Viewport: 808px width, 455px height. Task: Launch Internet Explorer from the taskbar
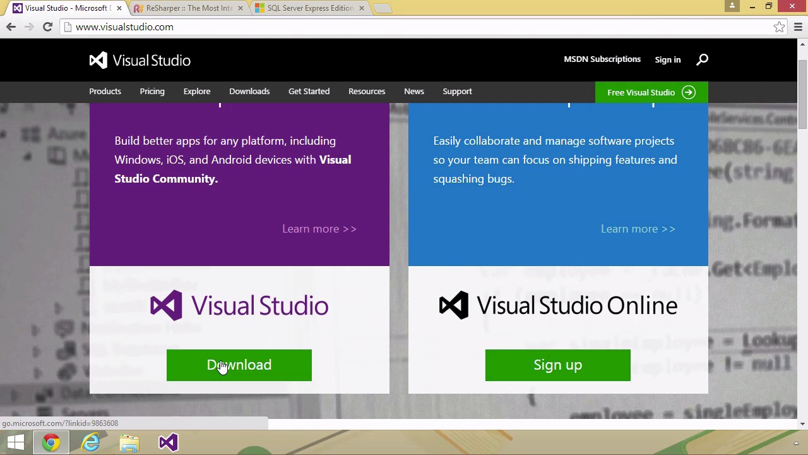click(91, 442)
